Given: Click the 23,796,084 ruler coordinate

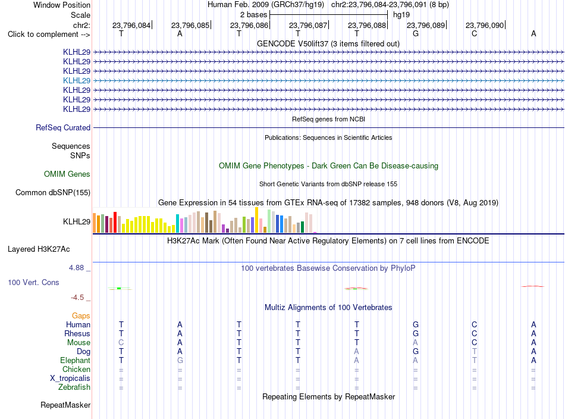Looking at the screenshot, I should [x=131, y=25].
